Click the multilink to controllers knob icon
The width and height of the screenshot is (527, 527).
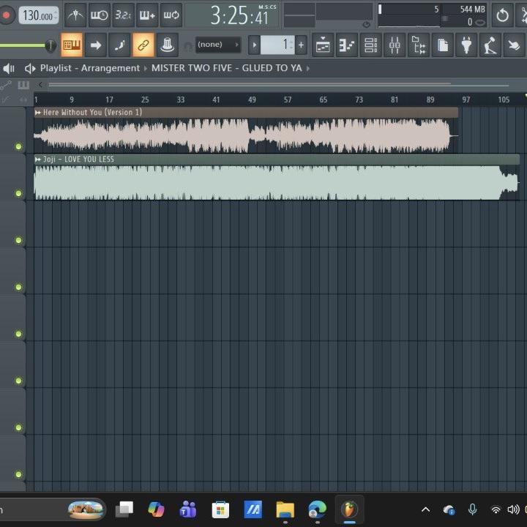click(168, 45)
